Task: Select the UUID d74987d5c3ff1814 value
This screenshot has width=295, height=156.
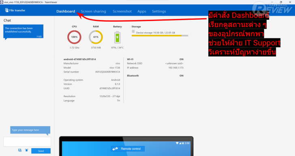Action: pos(110,88)
